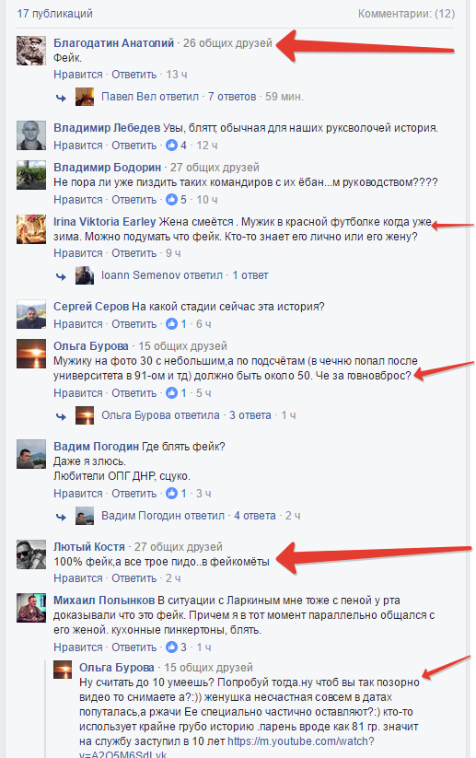Viewport: 476px width, 758px height.
Task: Open Irina Viktoria Earley's avatar
Action: pos(31,229)
